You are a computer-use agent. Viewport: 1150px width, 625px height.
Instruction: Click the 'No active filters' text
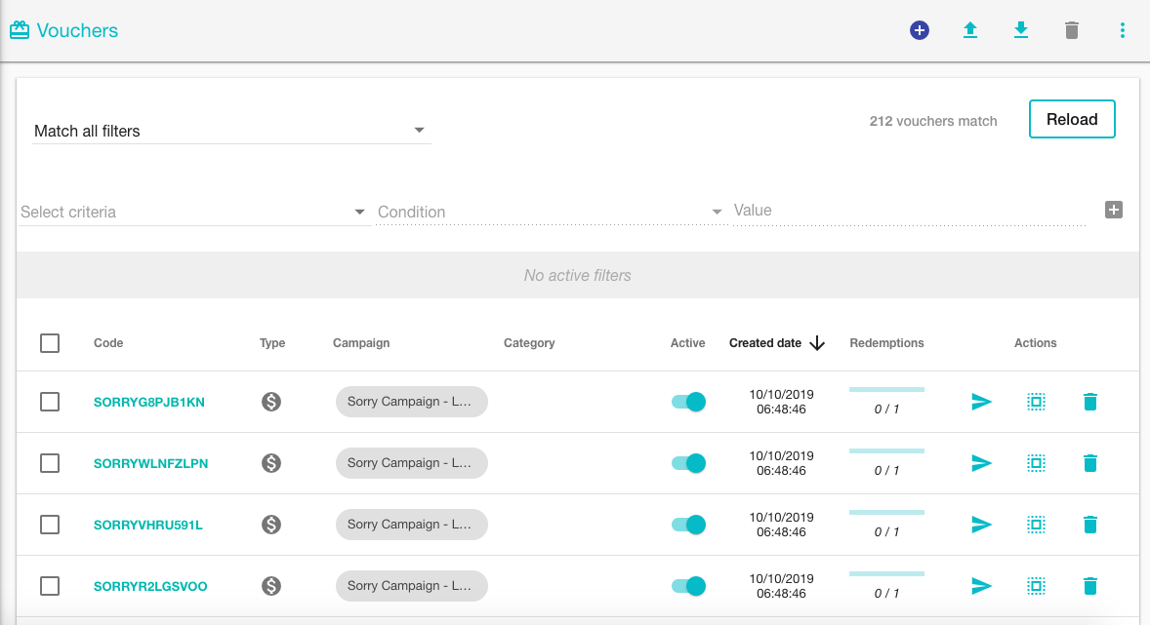coord(577,276)
